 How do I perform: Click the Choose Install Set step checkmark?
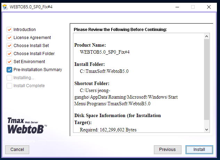coord(9,46)
